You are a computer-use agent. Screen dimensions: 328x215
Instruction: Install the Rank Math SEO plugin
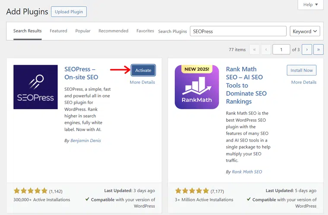(x=301, y=70)
